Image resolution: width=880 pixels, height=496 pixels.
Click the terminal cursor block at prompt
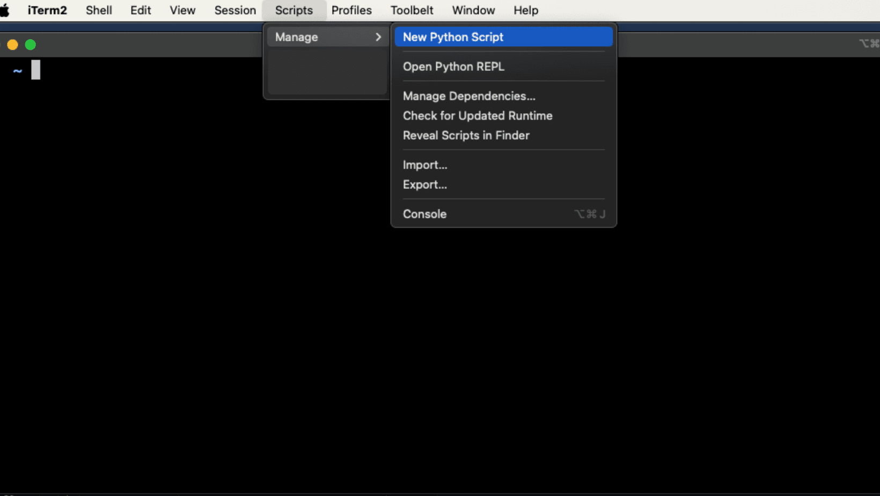pyautogui.click(x=35, y=70)
